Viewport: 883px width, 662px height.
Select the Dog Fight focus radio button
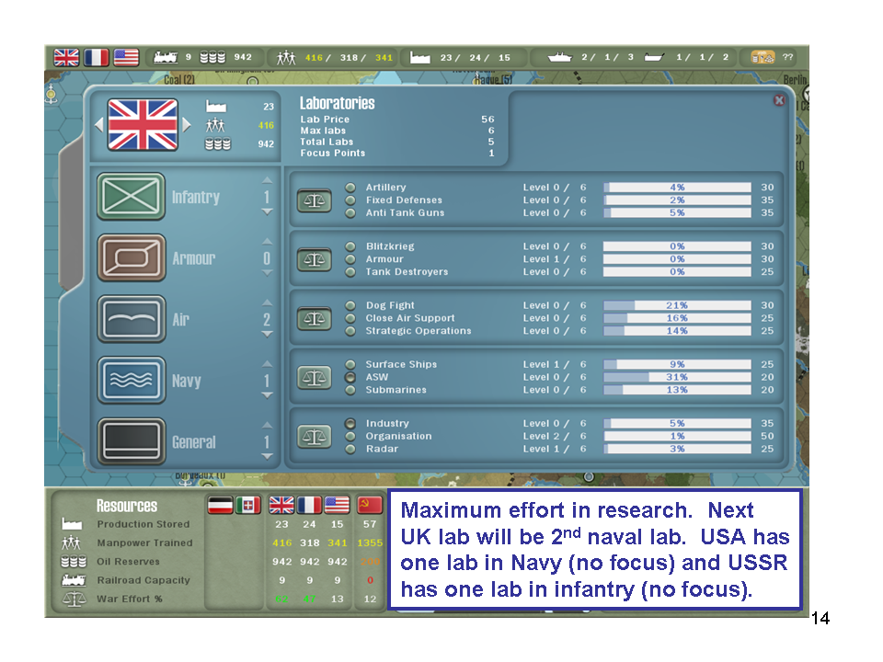tap(350, 305)
